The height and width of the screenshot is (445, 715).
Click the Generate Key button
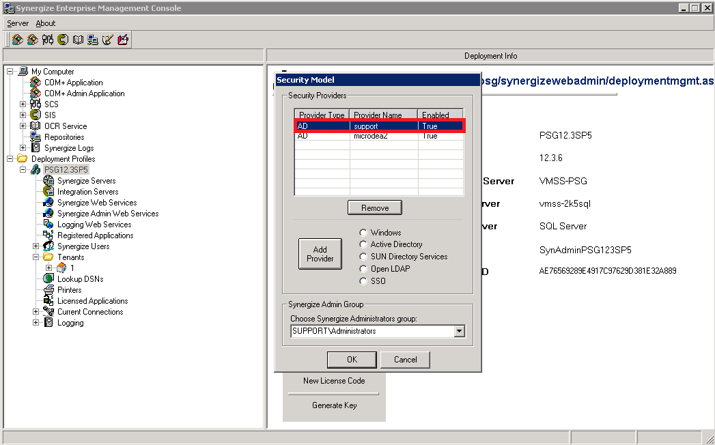(x=334, y=405)
